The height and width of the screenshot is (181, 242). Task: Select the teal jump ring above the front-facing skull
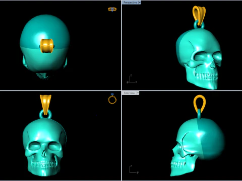coord(41,115)
